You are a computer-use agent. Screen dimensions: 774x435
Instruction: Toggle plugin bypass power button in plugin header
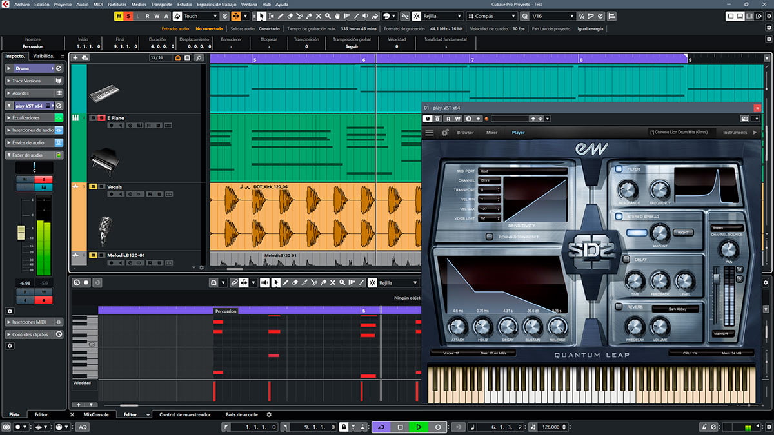pos(428,119)
